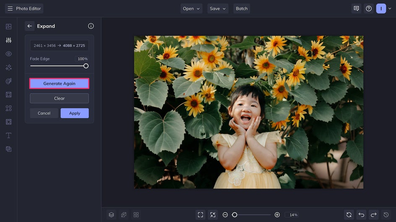Click the Expand panel title
The image size is (396, 222).
(x=46, y=26)
